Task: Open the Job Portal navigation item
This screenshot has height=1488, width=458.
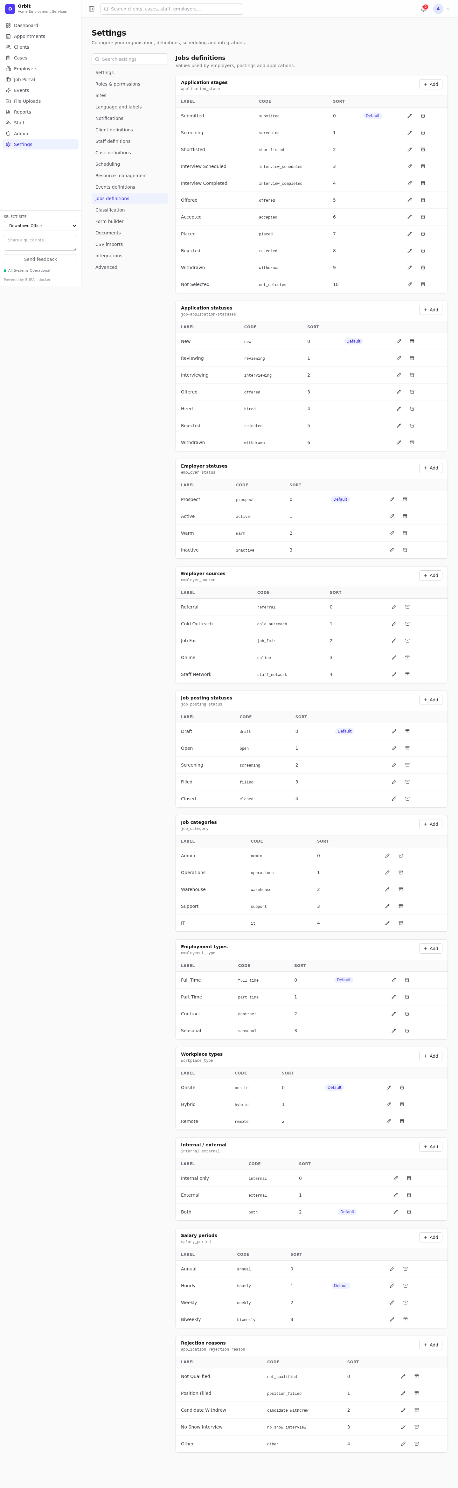Action: [x=40, y=80]
